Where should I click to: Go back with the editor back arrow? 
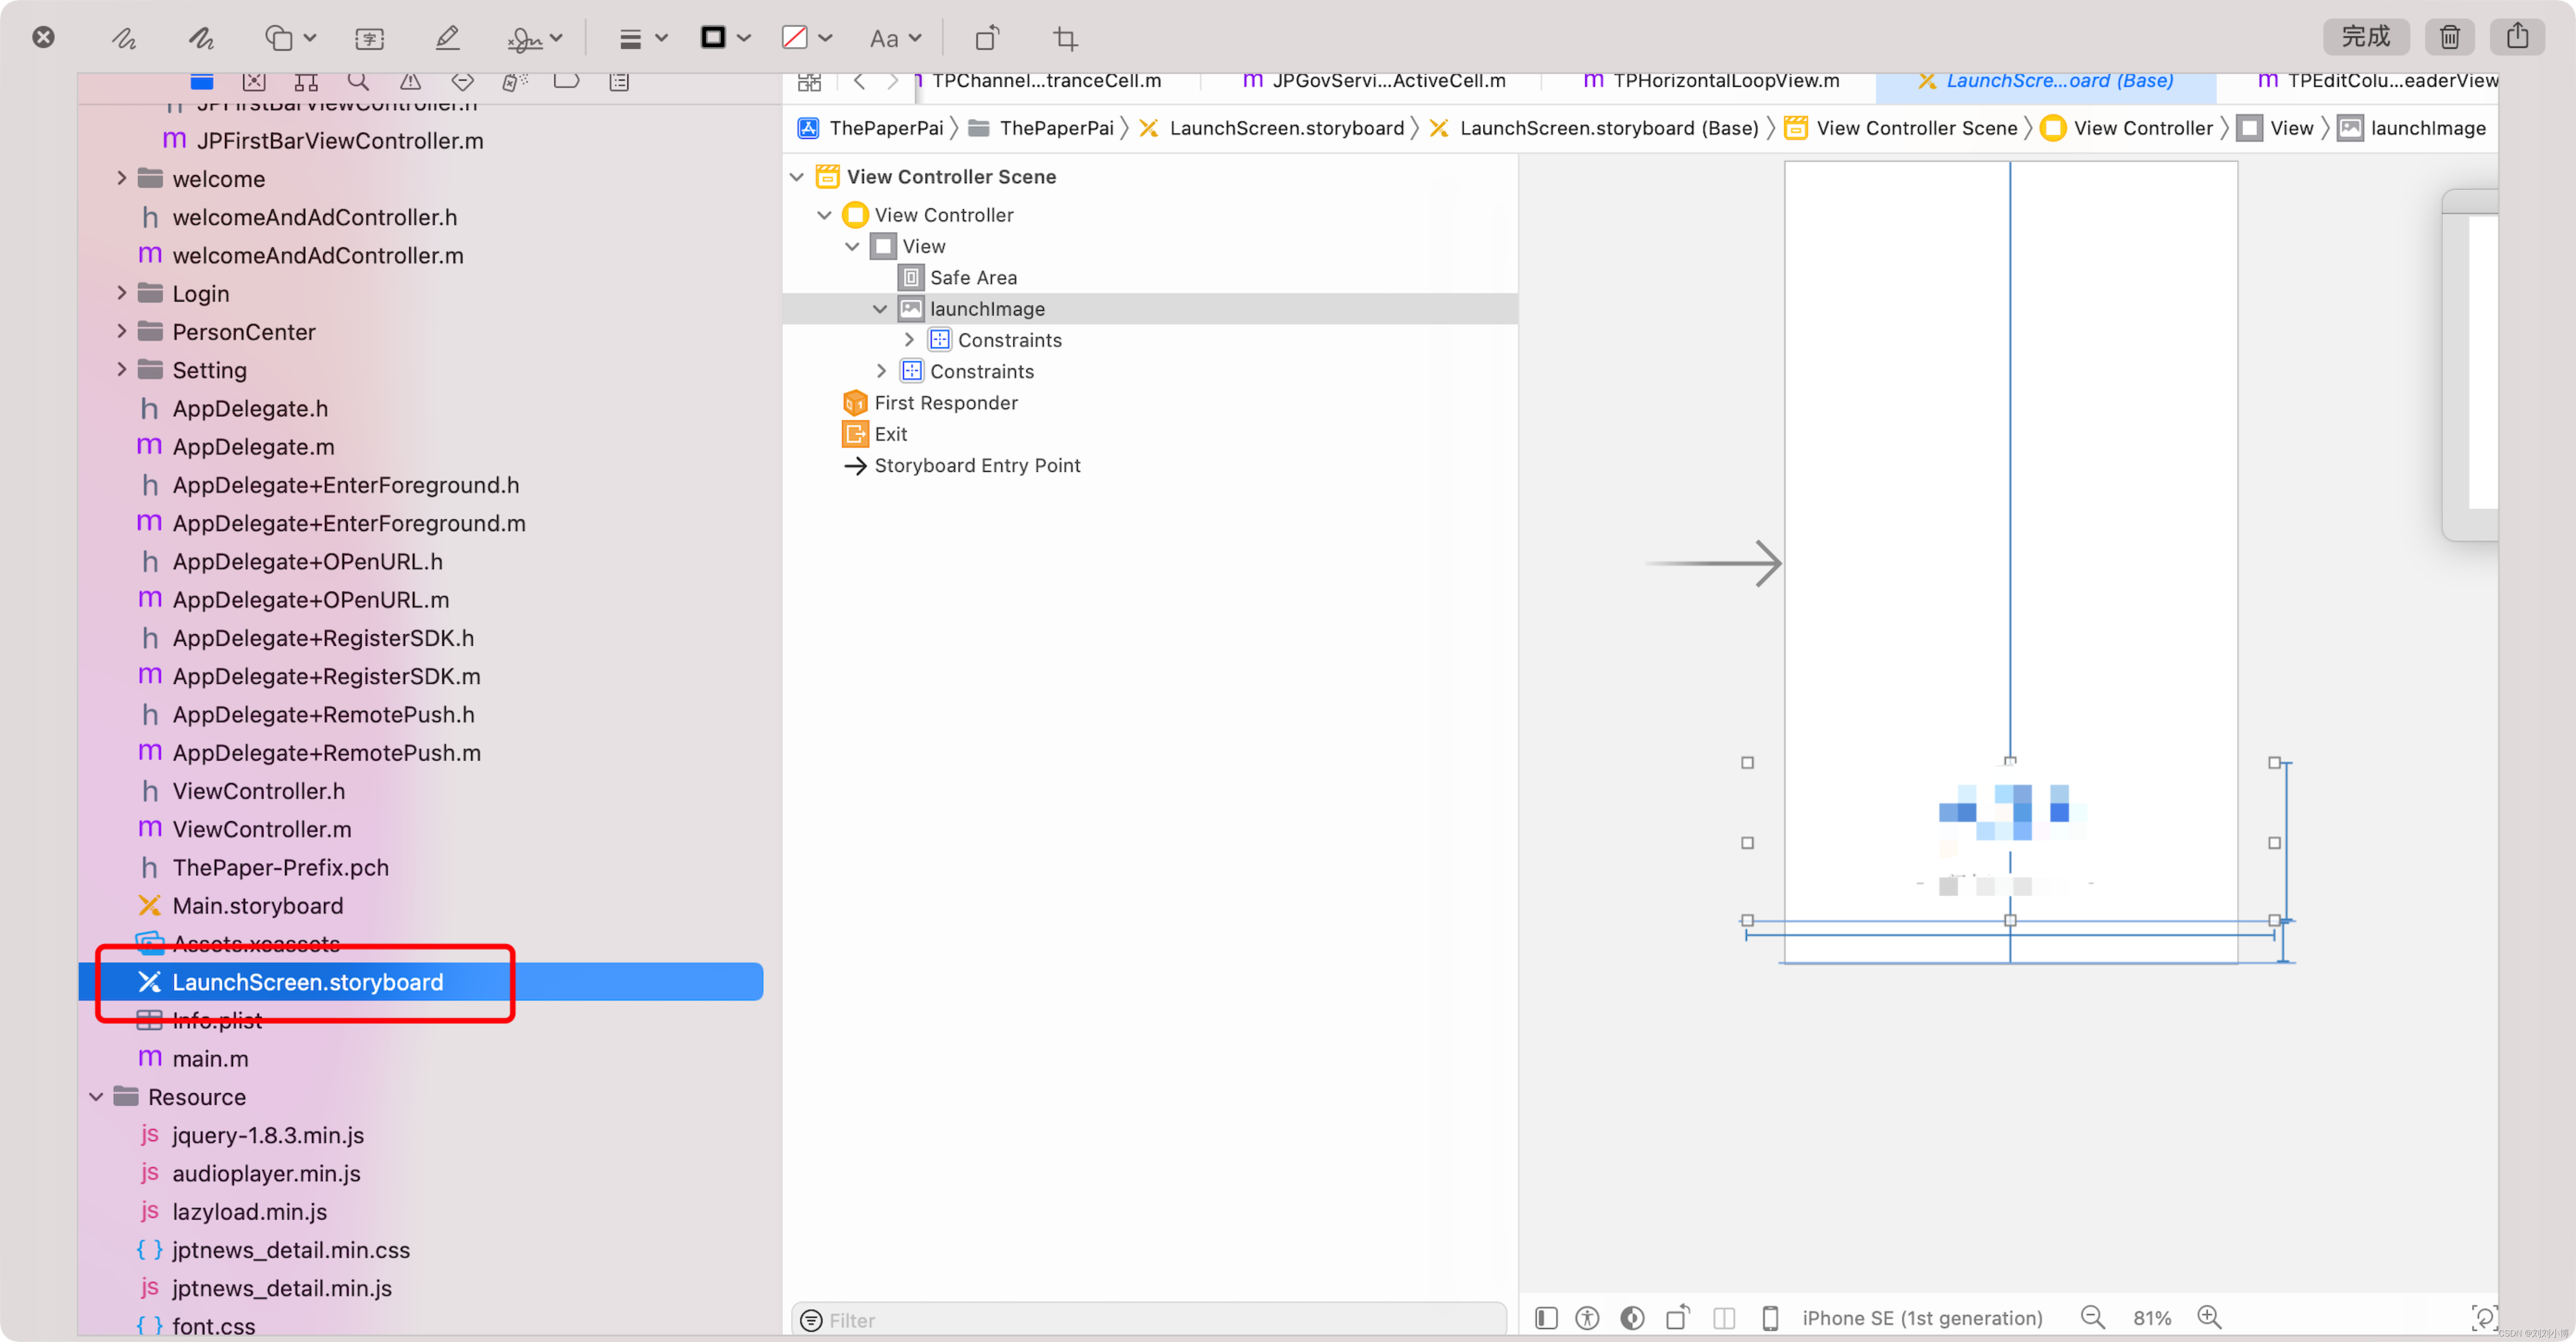pos(859,81)
